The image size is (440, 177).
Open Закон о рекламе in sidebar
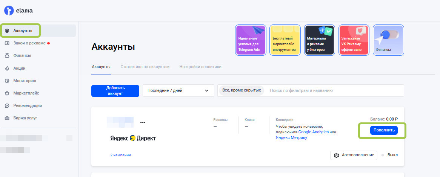point(29,43)
